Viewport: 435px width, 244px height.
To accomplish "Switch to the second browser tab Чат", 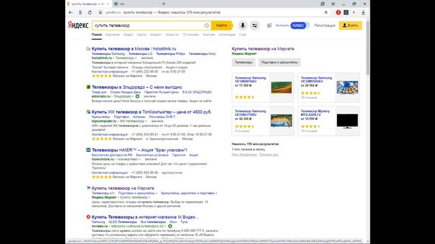I will [x=135, y=4].
